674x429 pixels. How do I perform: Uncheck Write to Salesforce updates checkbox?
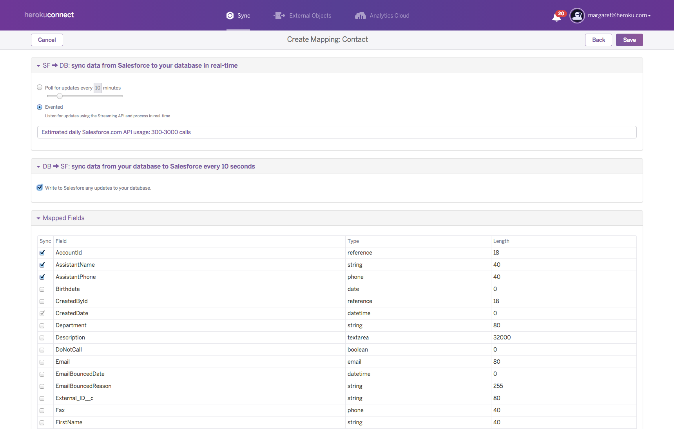(x=40, y=187)
